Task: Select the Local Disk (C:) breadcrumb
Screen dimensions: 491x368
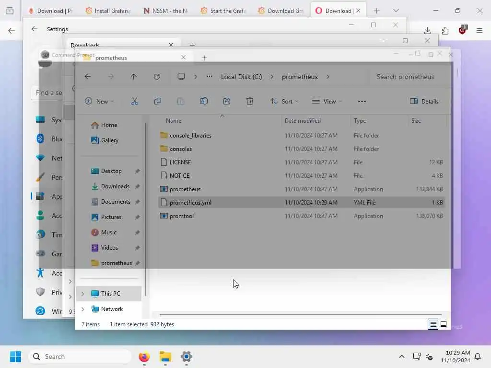Action: 242,77
